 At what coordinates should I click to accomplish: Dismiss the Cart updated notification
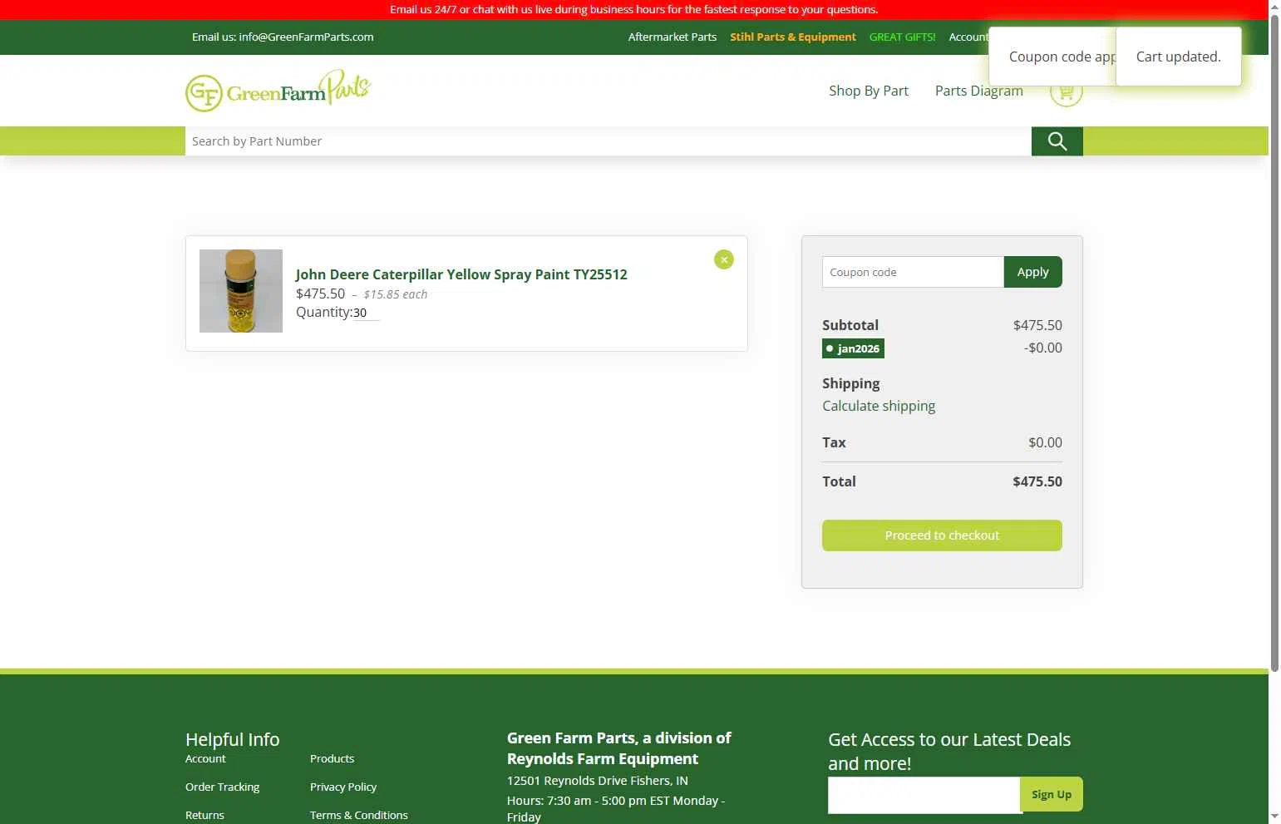(1178, 57)
